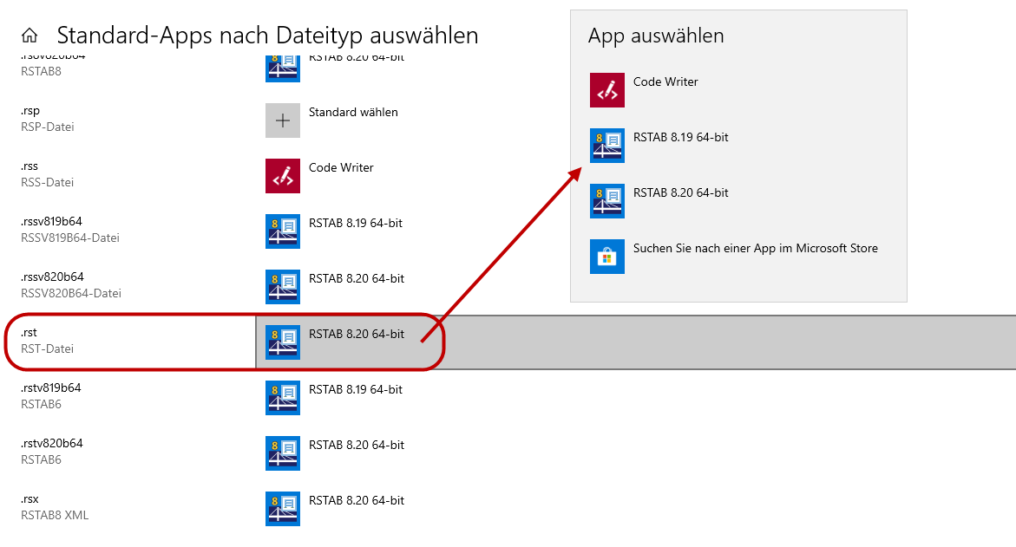Click the RSTAB 8.20 icon for .rstv820b64
The image size is (1016, 547).
click(282, 453)
